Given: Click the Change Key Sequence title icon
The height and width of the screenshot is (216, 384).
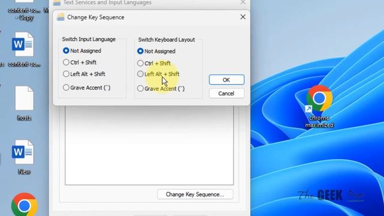Looking at the screenshot, I should pyautogui.click(x=61, y=17).
